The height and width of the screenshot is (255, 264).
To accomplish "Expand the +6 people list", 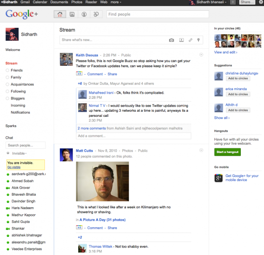I will point(80,83).
